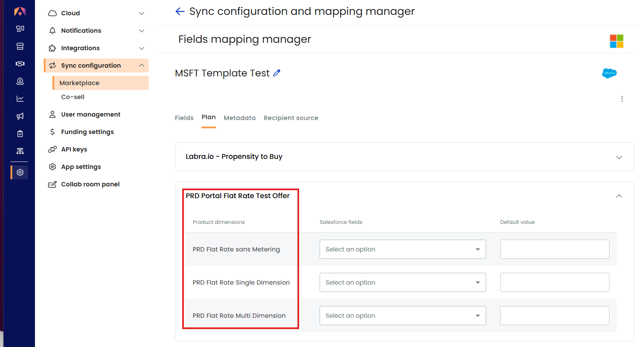Click default value field for Multi Dimension
The image size is (637, 347).
[x=554, y=316]
